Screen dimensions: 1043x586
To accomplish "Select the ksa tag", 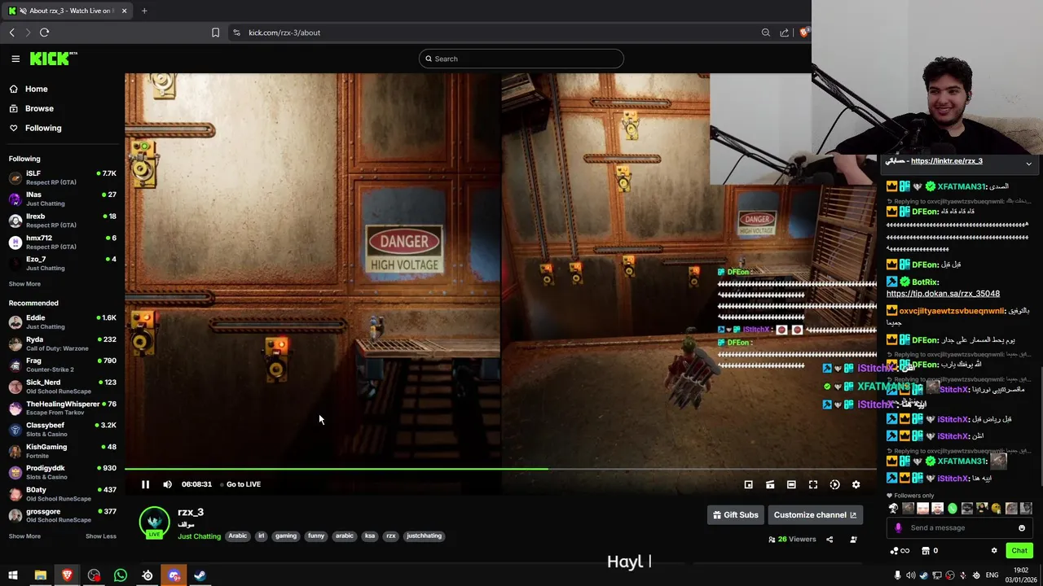I will (370, 536).
